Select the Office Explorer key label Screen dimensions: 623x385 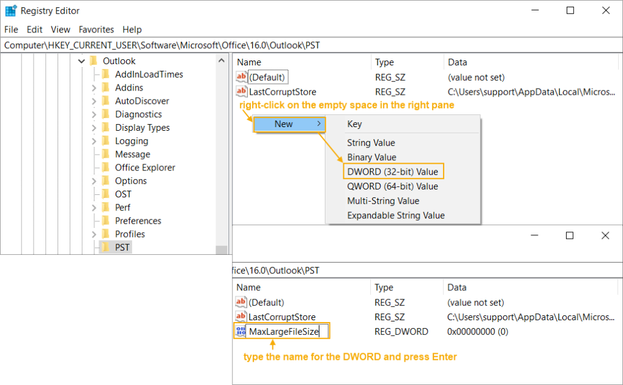pos(145,167)
